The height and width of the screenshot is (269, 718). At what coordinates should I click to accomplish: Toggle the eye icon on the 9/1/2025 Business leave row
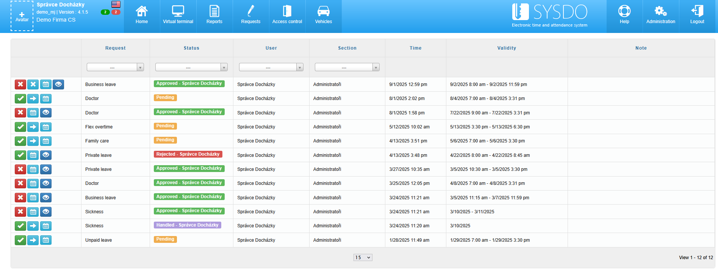tap(58, 84)
